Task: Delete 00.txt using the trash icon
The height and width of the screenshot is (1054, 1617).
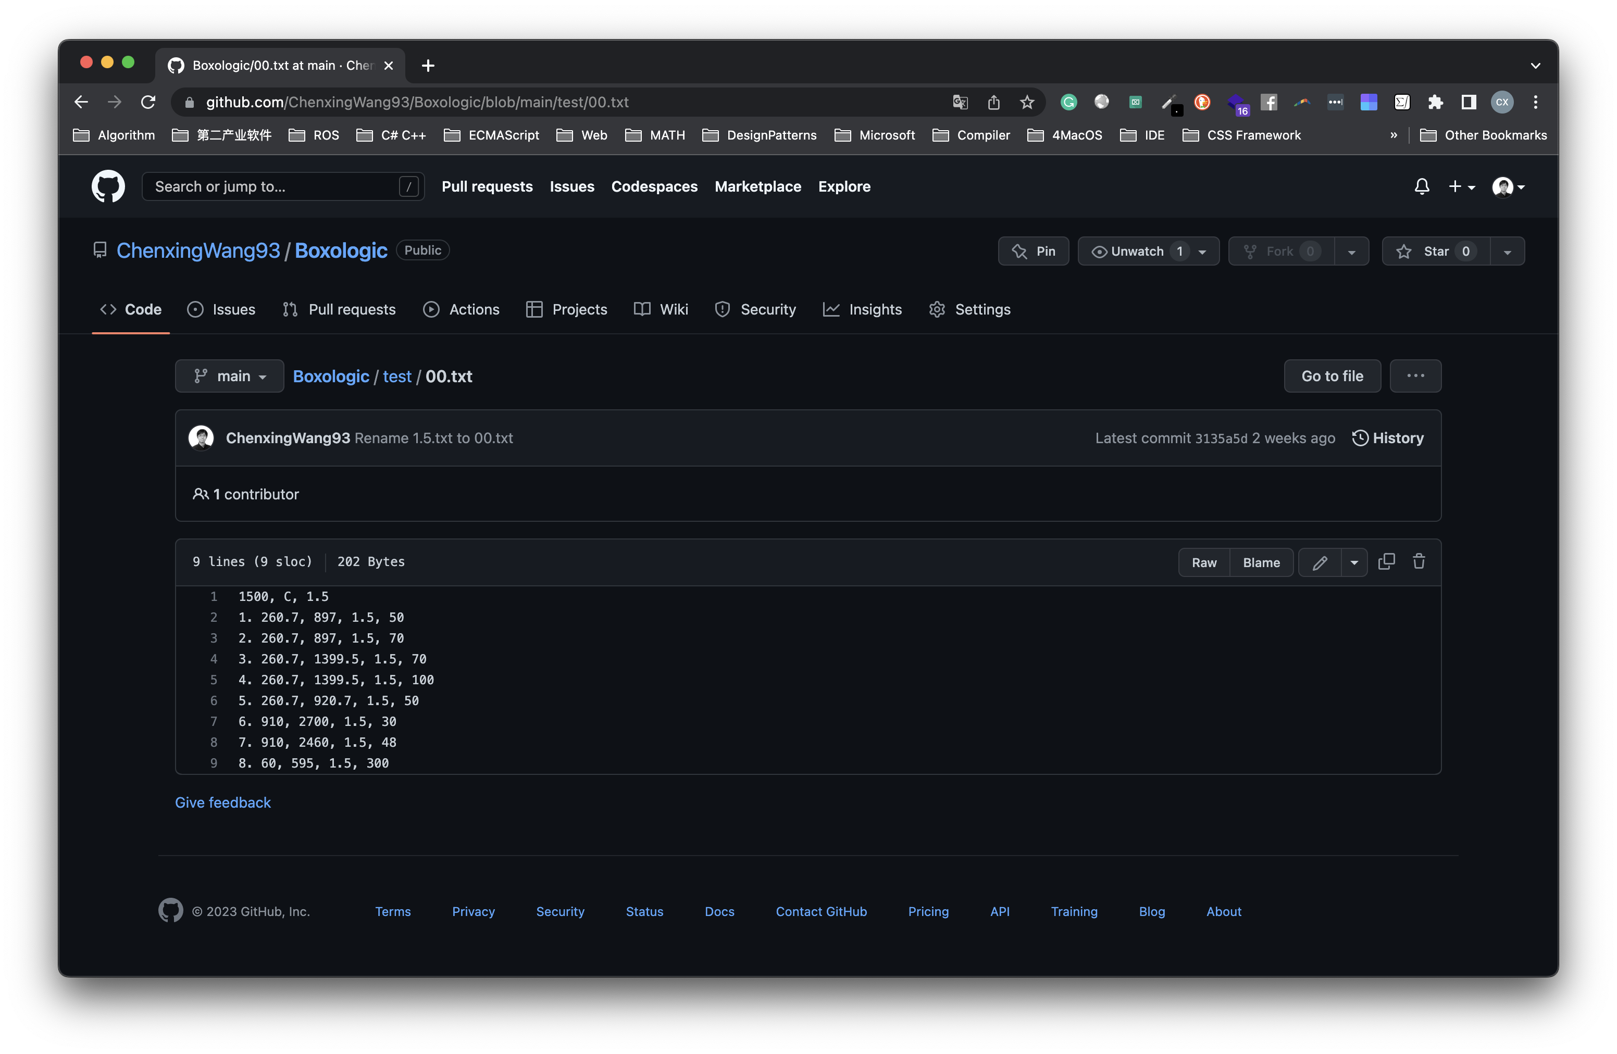Action: [x=1419, y=562]
